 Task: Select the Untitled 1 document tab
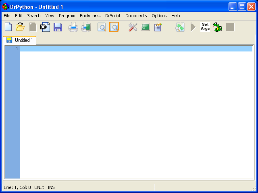point(20,40)
